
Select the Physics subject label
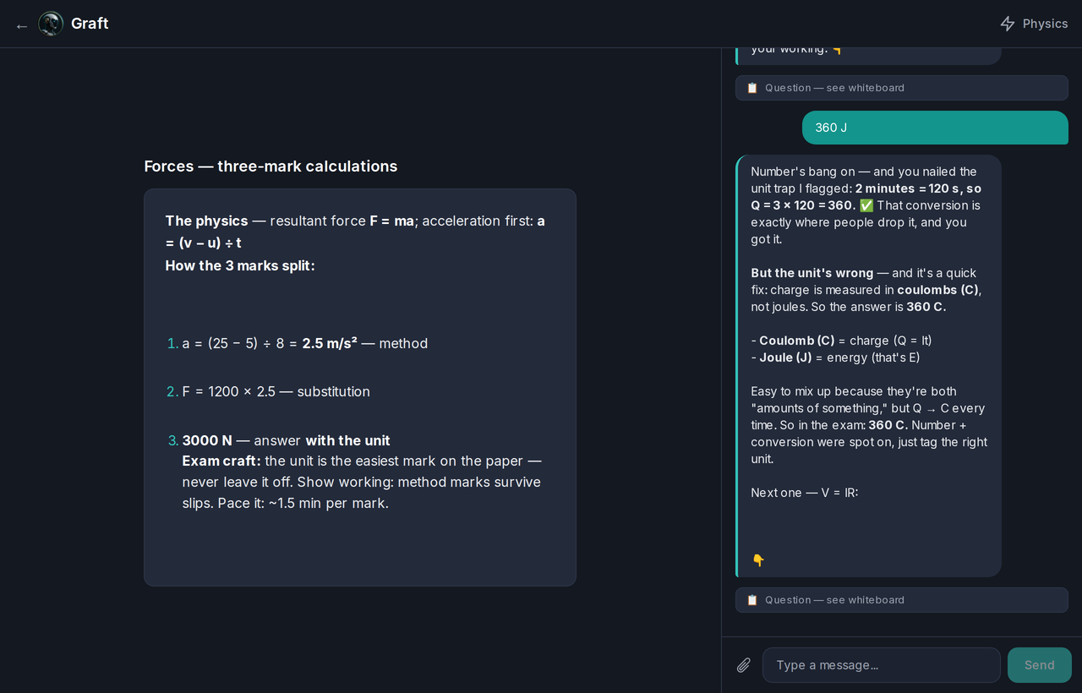coord(1046,24)
